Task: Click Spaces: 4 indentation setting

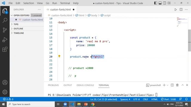Action: (125, 99)
